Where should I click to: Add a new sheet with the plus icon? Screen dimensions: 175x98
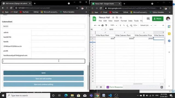tap(97, 87)
